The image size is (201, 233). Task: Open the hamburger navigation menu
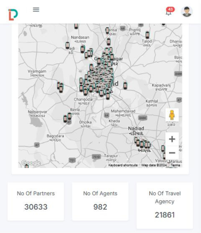[x=36, y=10]
